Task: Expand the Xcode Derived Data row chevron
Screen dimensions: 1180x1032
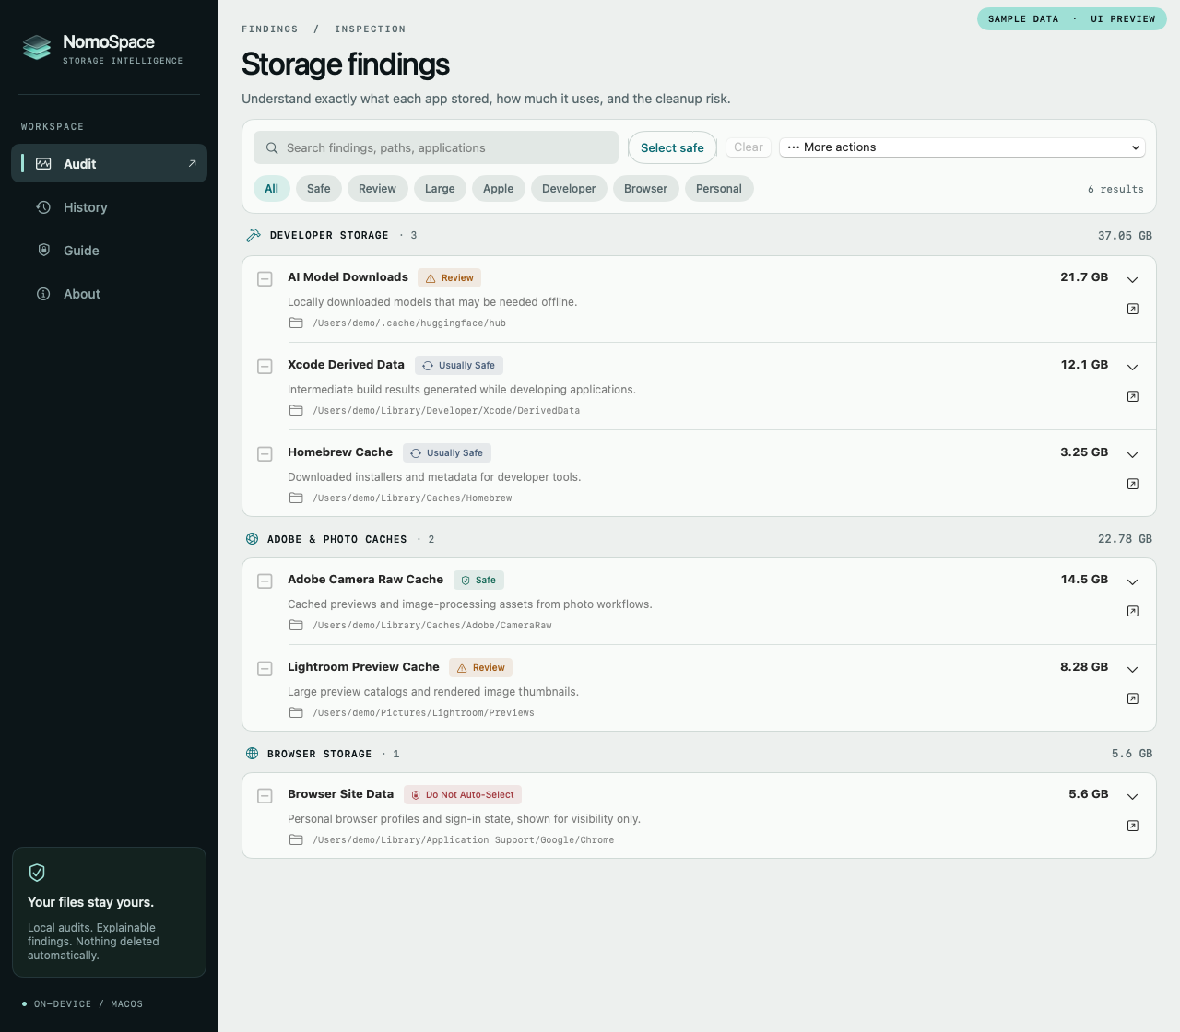Action: (x=1133, y=367)
